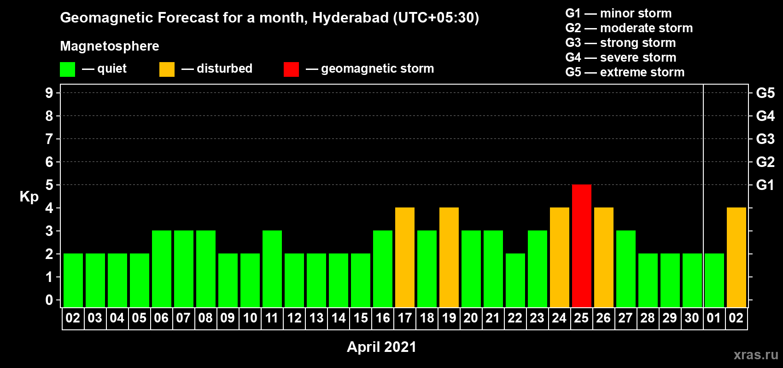Click the right-axis 'G2' label
783x368 pixels.
coord(765,162)
